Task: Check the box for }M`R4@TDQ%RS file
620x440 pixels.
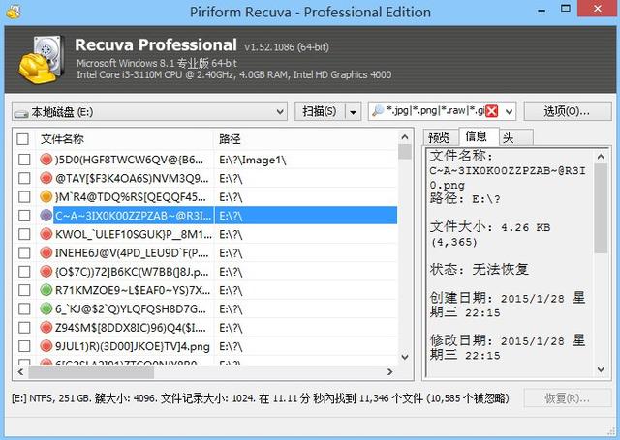Action: [24, 196]
